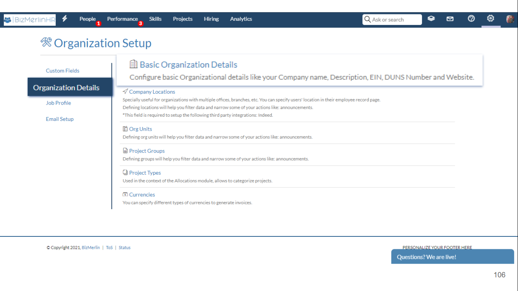
Task: Open the user profile avatar menu
Action: click(510, 20)
